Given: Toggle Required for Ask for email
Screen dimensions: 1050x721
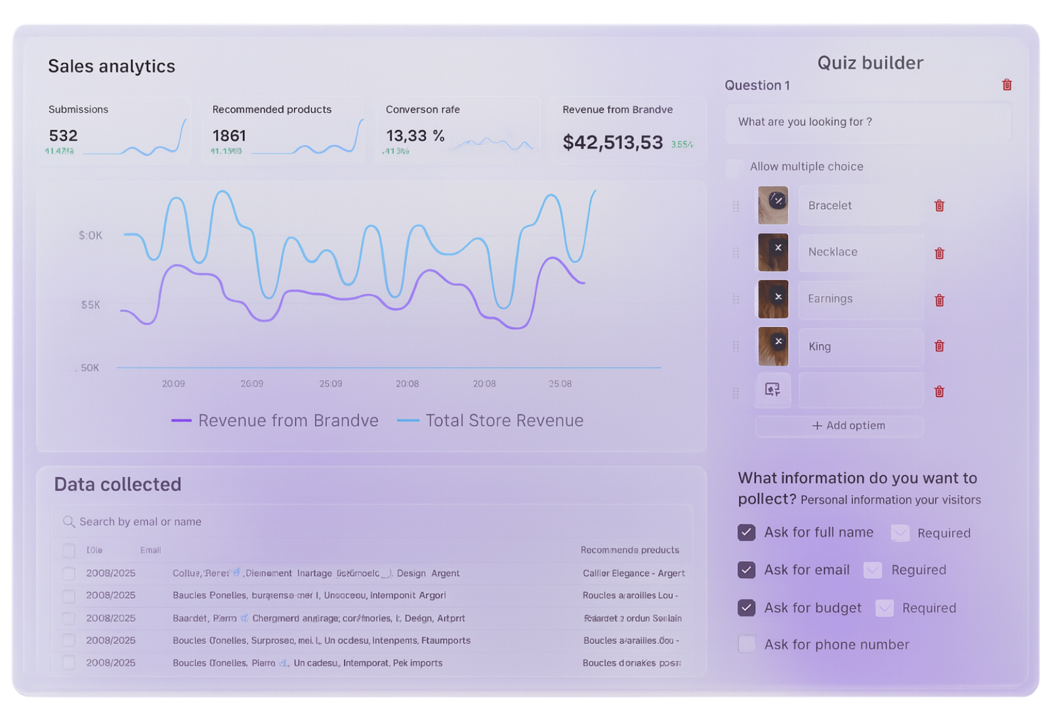Looking at the screenshot, I should (x=872, y=570).
